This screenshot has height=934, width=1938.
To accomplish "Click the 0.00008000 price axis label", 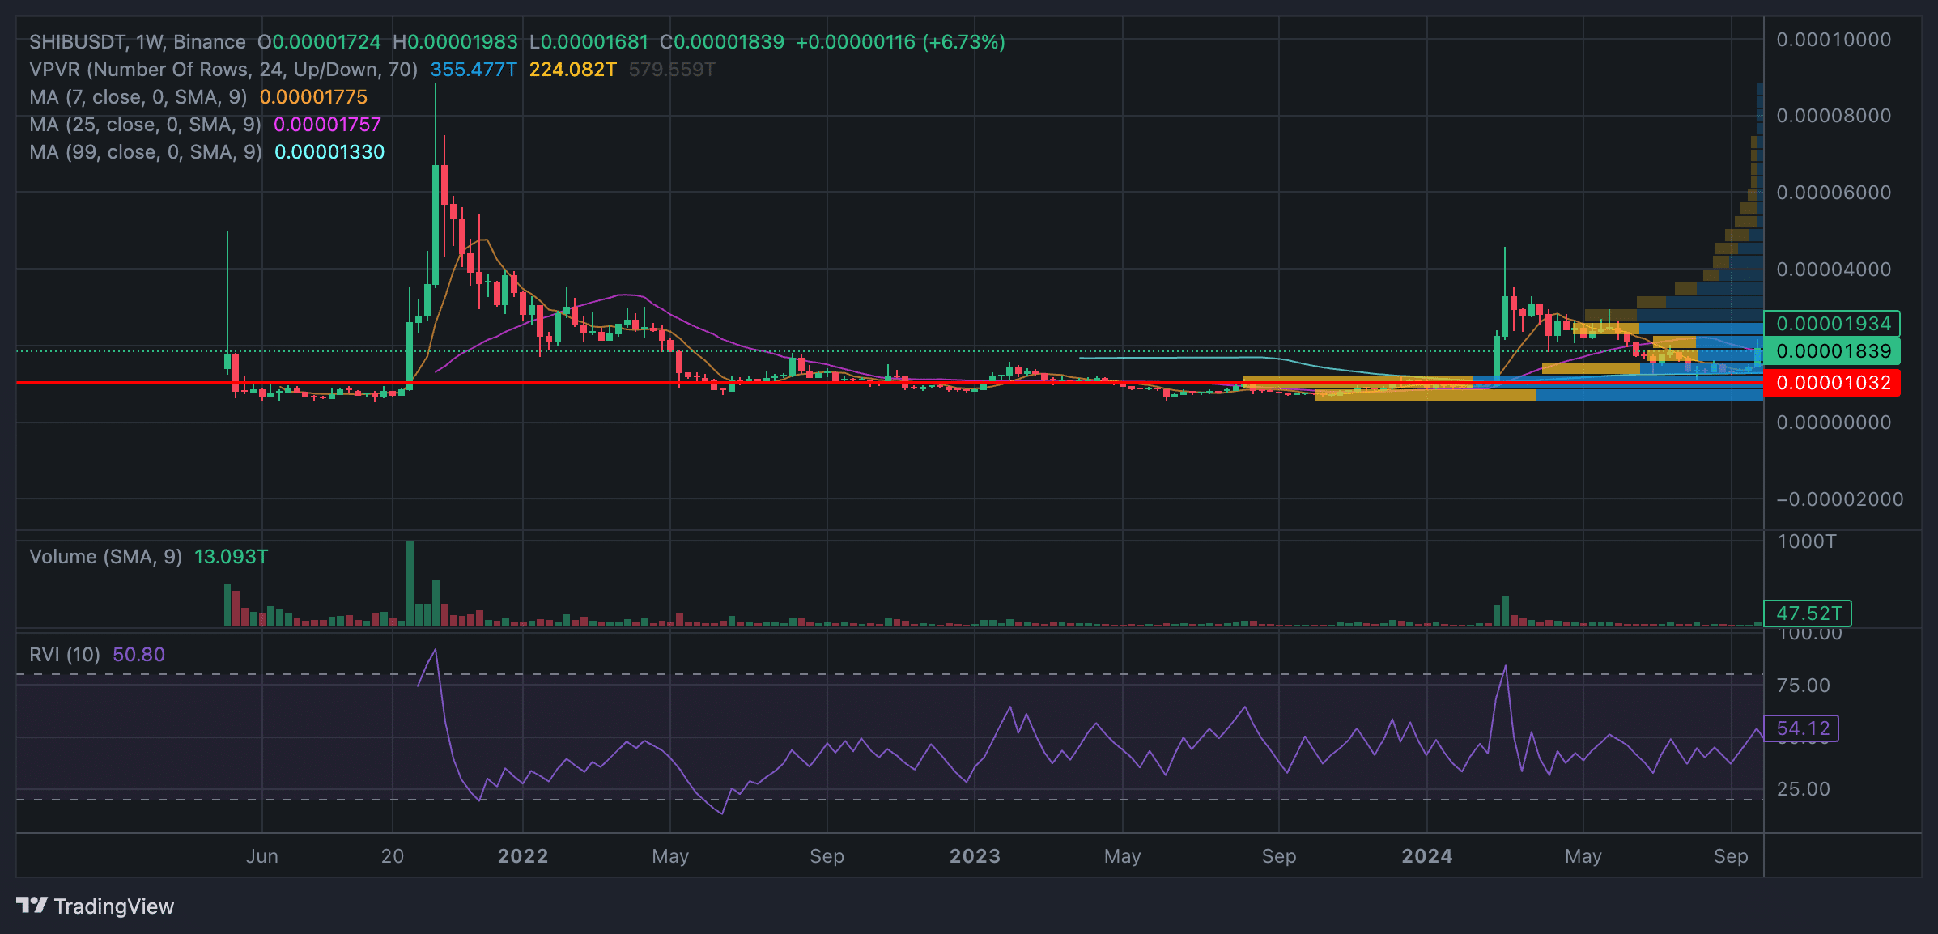I will click(x=1834, y=116).
